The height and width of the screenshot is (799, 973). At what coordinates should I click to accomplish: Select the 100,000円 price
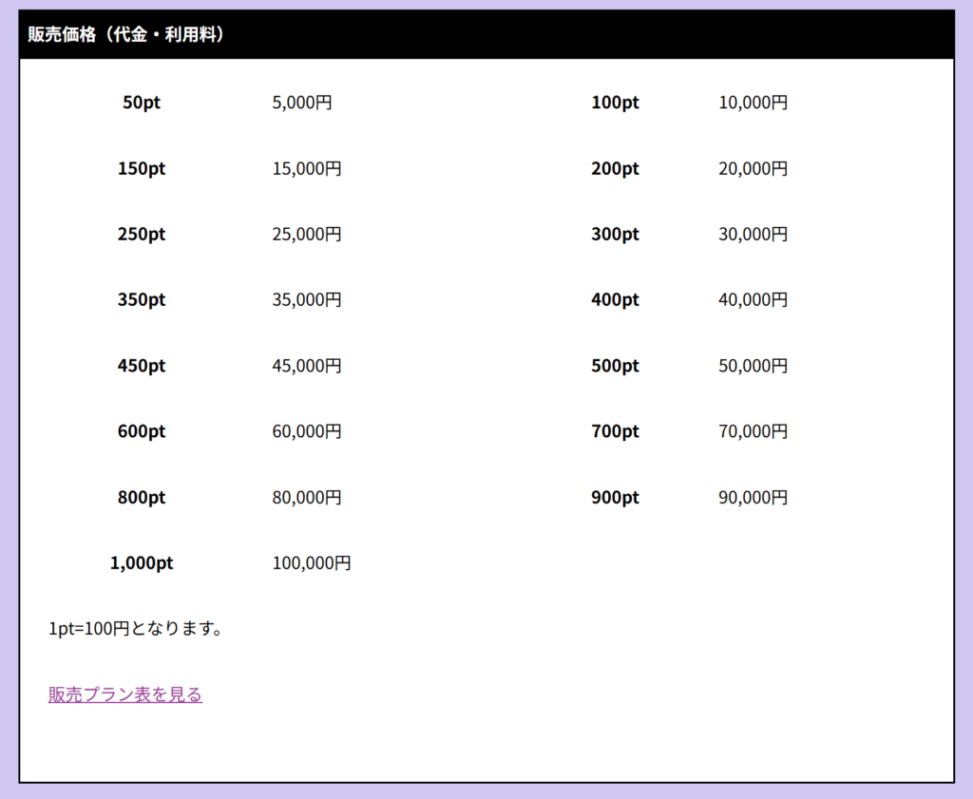(x=312, y=563)
